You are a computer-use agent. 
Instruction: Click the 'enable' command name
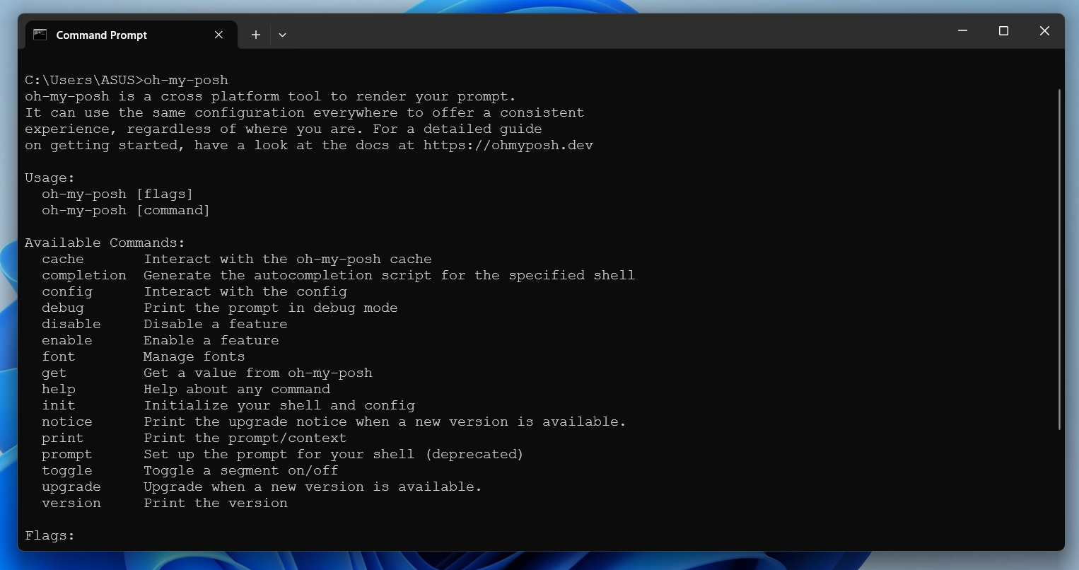[67, 341]
